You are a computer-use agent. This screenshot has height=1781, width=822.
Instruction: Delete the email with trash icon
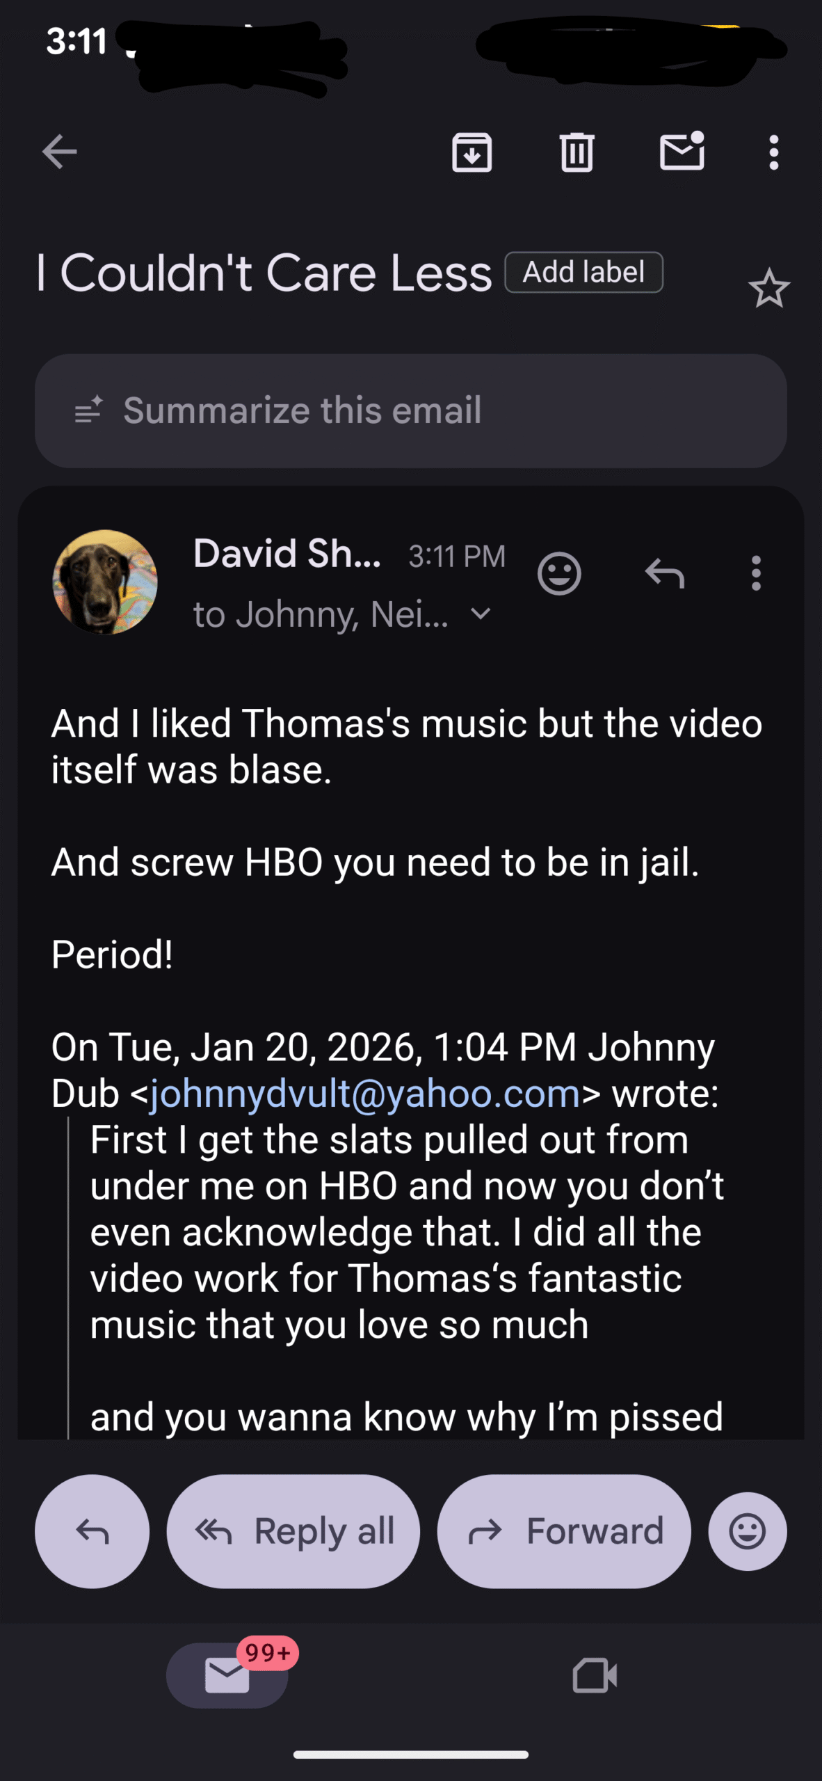(x=577, y=152)
